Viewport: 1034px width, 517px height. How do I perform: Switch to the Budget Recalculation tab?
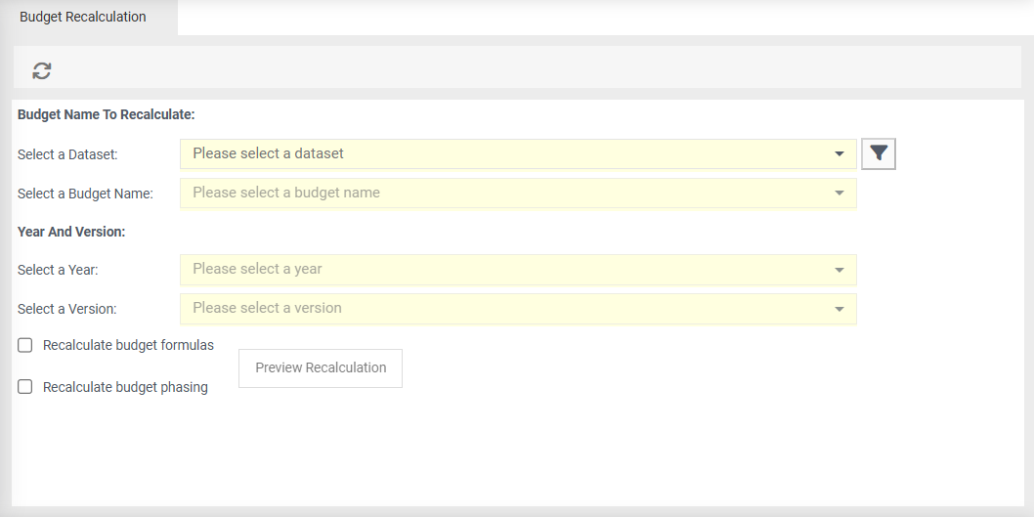[83, 18]
